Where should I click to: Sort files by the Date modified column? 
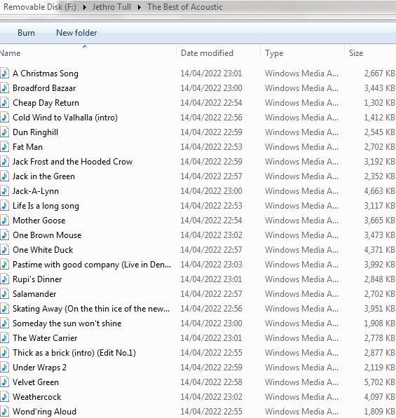[207, 53]
